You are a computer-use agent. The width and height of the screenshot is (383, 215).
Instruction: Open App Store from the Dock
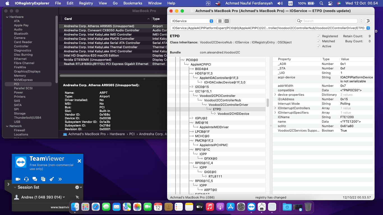pos(231,207)
